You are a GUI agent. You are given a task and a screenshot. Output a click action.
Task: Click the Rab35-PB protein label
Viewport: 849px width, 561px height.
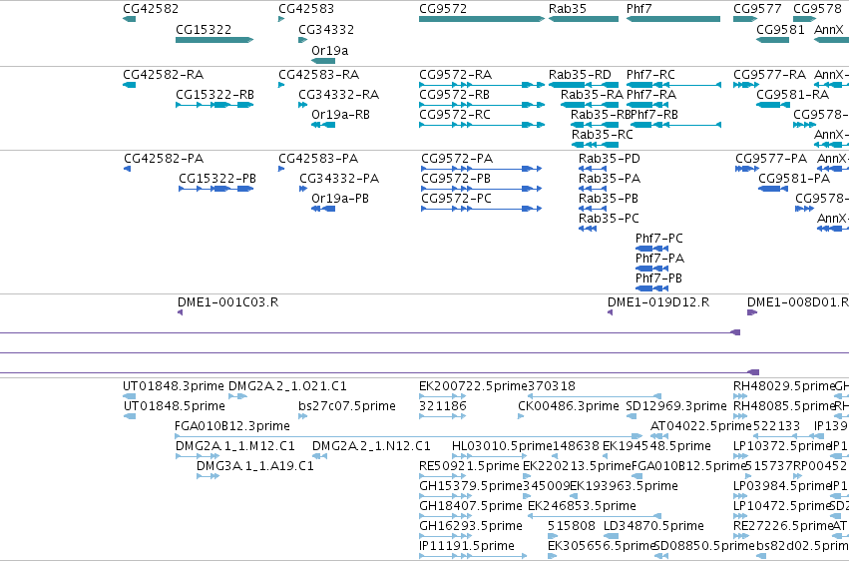pyautogui.click(x=608, y=199)
